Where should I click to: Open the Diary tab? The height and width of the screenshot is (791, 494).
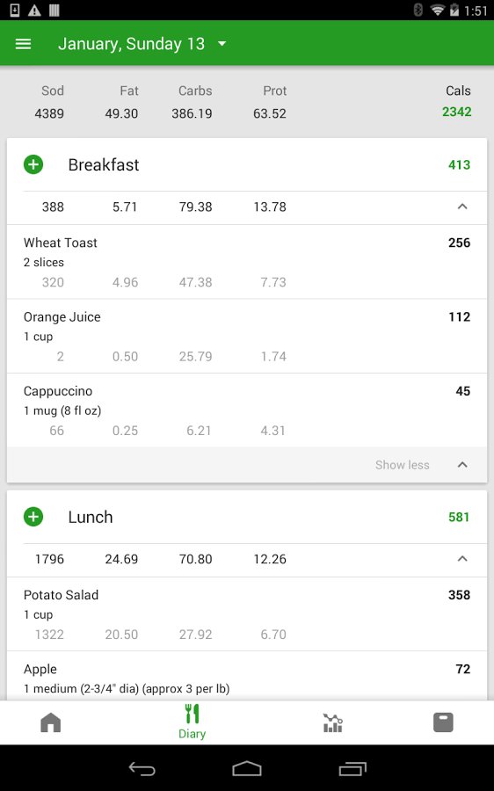coord(192,722)
